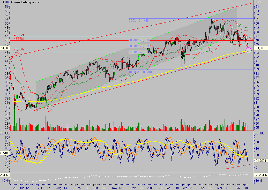Select the EUR label on right price axis
Screen dimensions: 268x190
[257, 2]
